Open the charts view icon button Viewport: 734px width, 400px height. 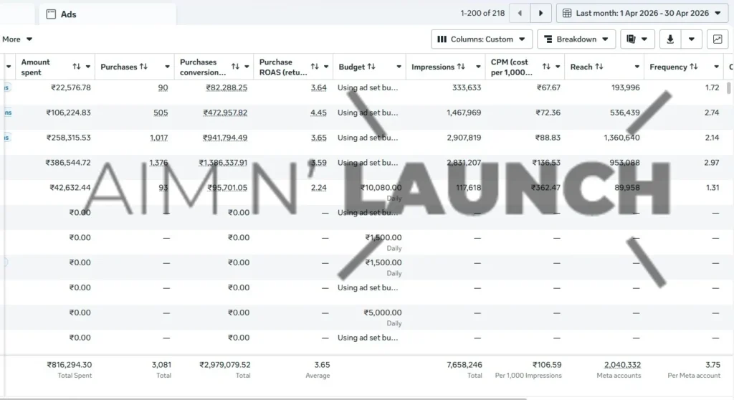coord(718,39)
